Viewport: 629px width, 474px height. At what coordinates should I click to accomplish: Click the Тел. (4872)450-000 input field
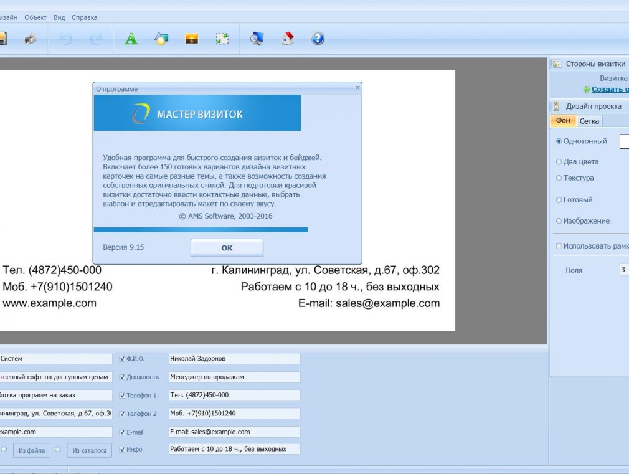pos(234,395)
